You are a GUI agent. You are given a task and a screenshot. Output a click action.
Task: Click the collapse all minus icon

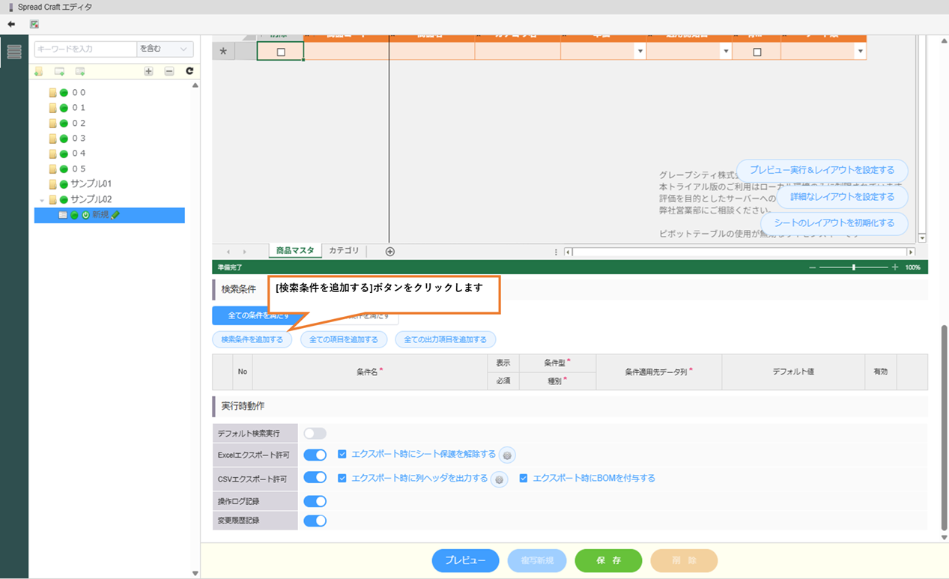(169, 71)
